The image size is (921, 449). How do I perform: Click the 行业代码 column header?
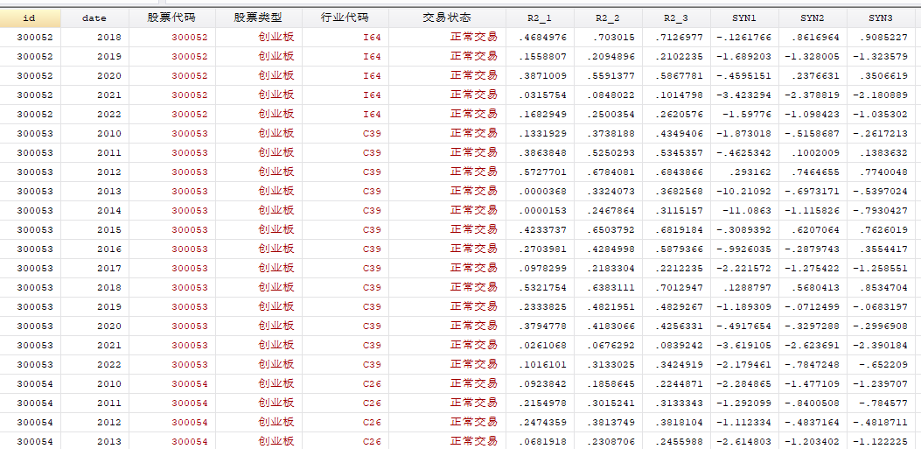345,18
